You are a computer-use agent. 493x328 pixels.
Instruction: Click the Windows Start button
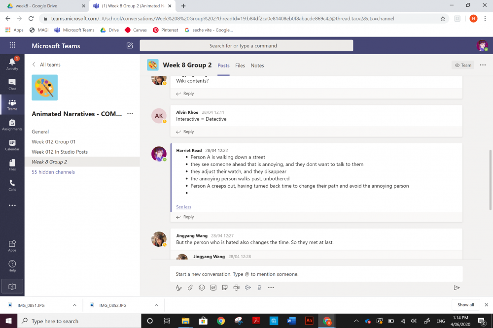(x=8, y=321)
